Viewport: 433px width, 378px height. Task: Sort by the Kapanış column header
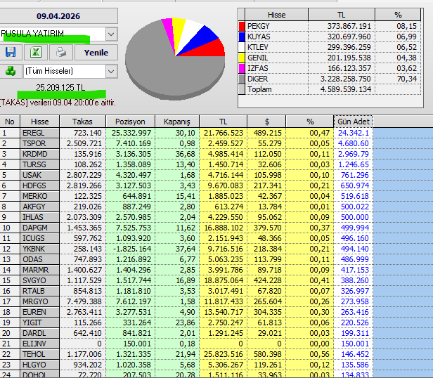[x=177, y=122]
